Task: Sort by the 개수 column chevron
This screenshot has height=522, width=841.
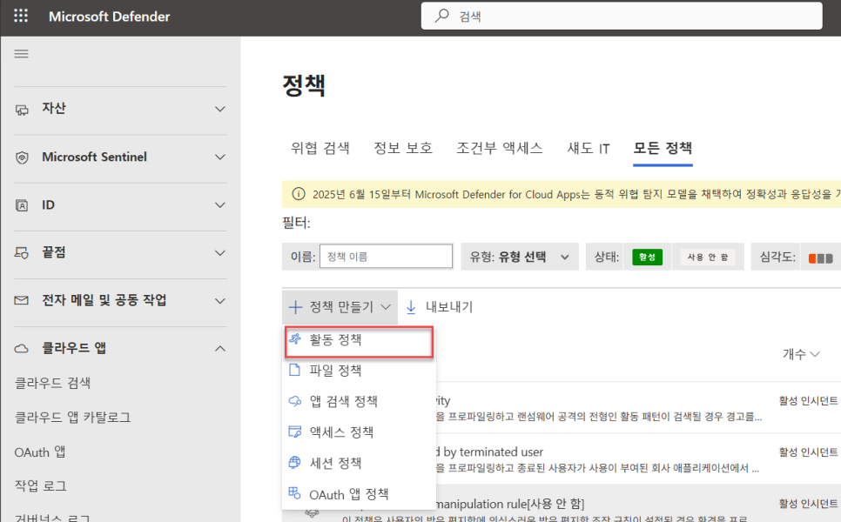Action: [815, 354]
